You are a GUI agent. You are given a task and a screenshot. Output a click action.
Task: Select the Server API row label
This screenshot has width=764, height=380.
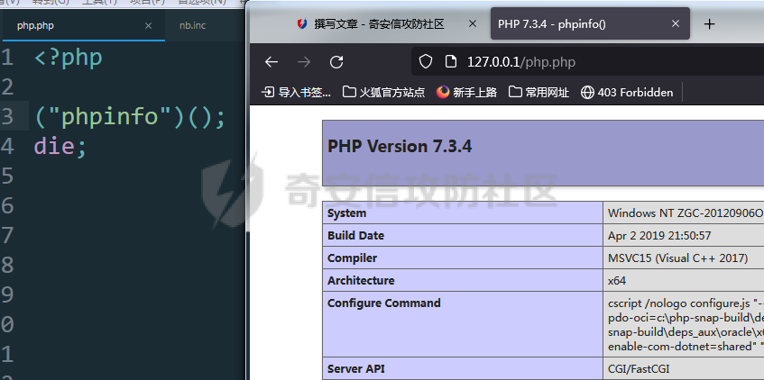pos(355,369)
